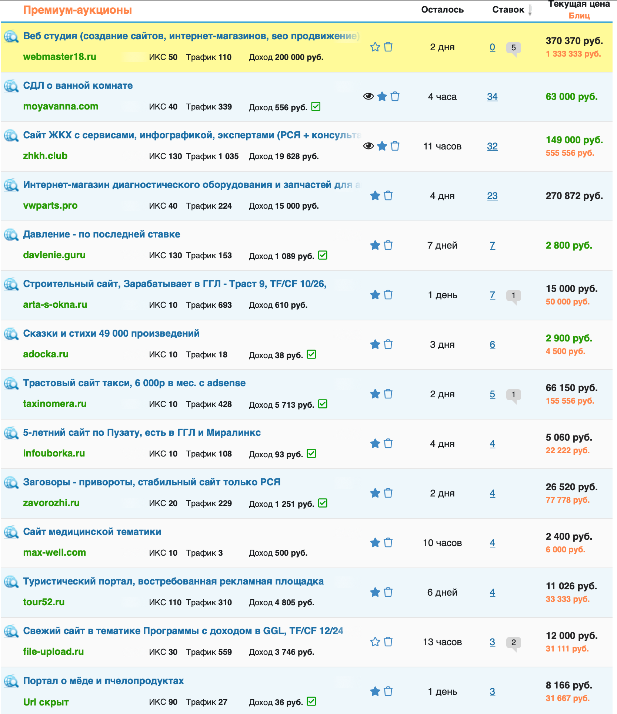Add file-upload.ru auction to favorites star
Viewport: 617px width, 714px height.
[x=375, y=642]
